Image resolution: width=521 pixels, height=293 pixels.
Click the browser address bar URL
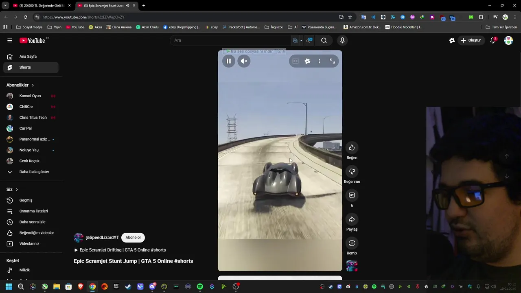click(83, 17)
